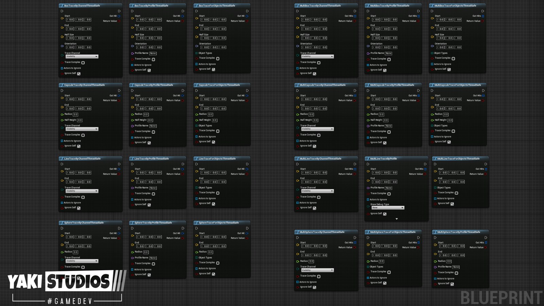Click the Out Hit pin on SphereTraceByChannelThreadSafe
The image size is (544, 306).
119,233
